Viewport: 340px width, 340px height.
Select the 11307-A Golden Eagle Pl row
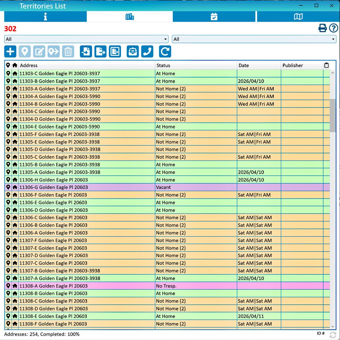(87, 278)
